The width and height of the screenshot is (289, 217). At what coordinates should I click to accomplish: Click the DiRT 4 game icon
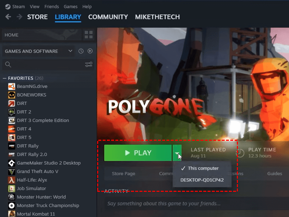pos(12,129)
